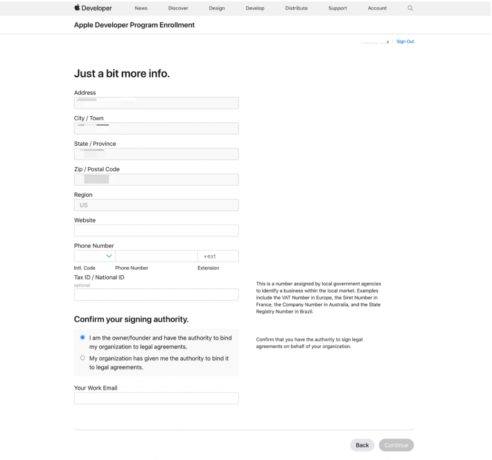
Task: Click into the Website input field
Action: point(156,230)
